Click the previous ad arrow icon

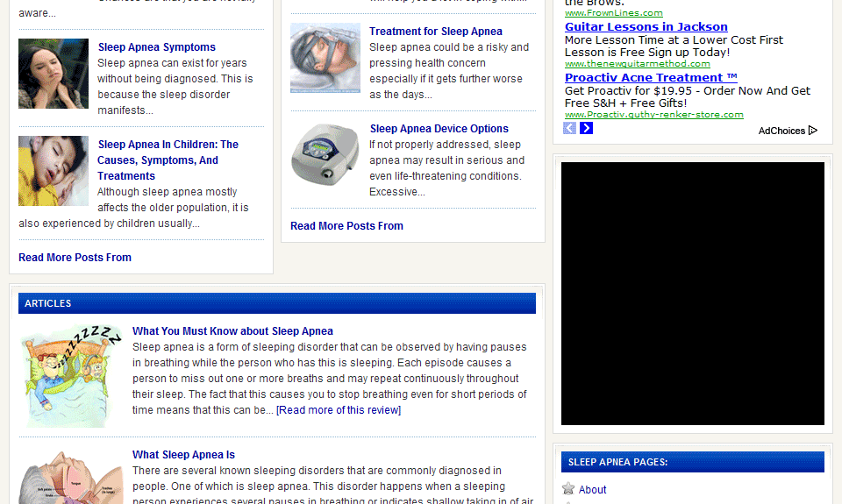[569, 128]
